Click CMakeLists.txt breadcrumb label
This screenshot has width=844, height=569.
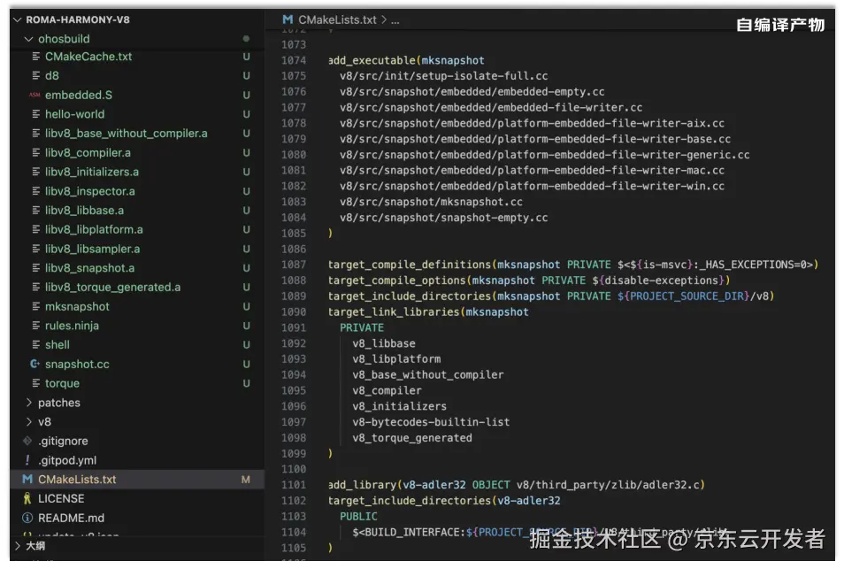(337, 20)
